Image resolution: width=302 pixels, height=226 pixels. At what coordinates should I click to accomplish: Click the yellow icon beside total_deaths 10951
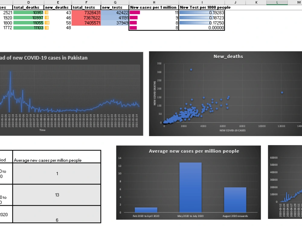[x=46, y=13]
